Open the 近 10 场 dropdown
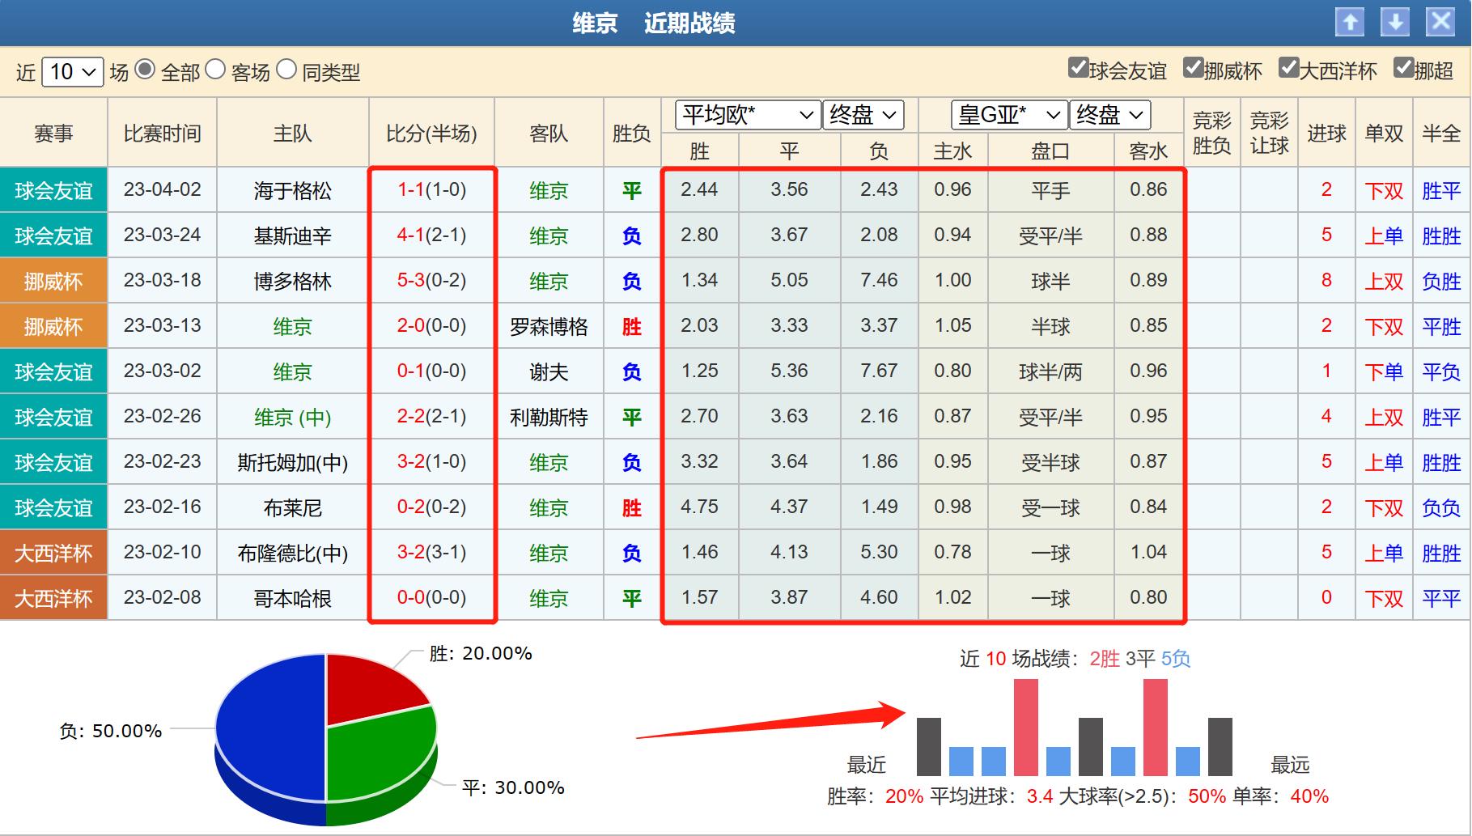This screenshot has width=1472, height=836. click(x=73, y=72)
